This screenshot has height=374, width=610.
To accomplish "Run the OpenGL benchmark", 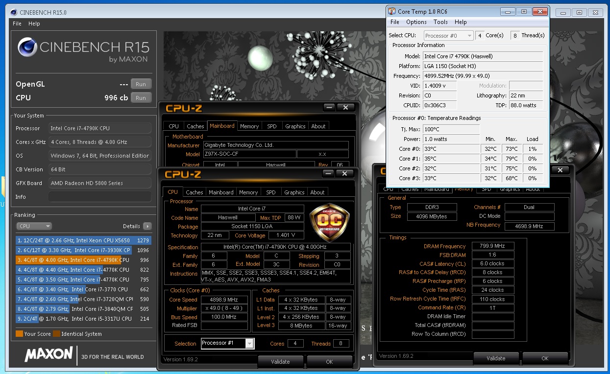I will point(141,84).
